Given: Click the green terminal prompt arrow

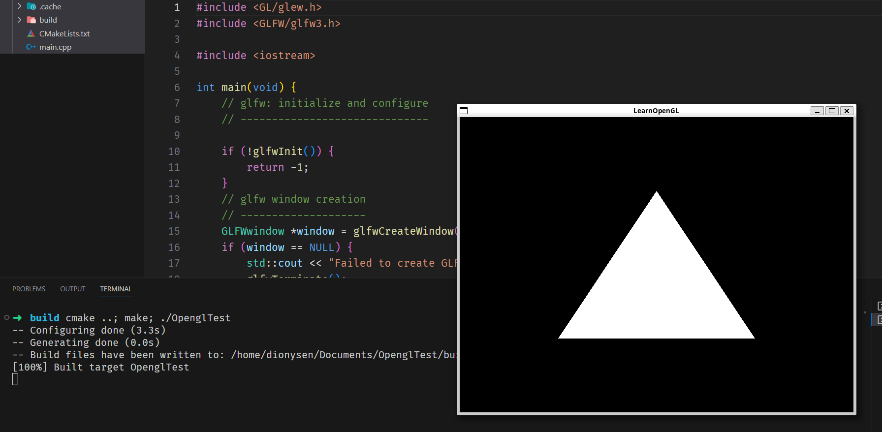Looking at the screenshot, I should (x=17, y=318).
